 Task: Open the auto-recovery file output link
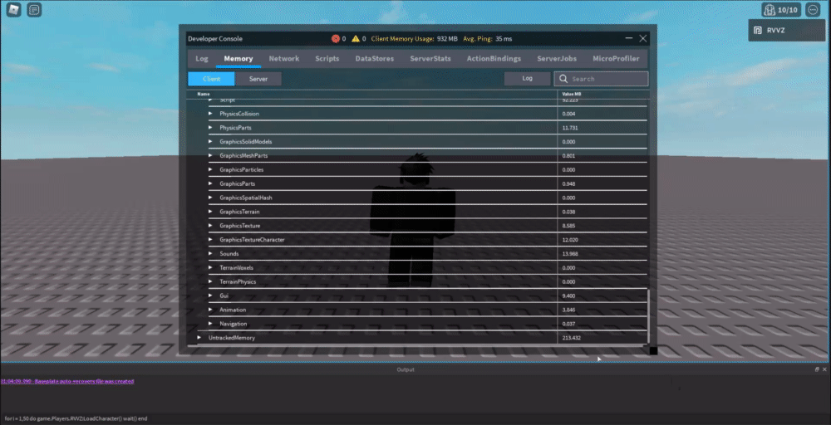[x=67, y=381]
